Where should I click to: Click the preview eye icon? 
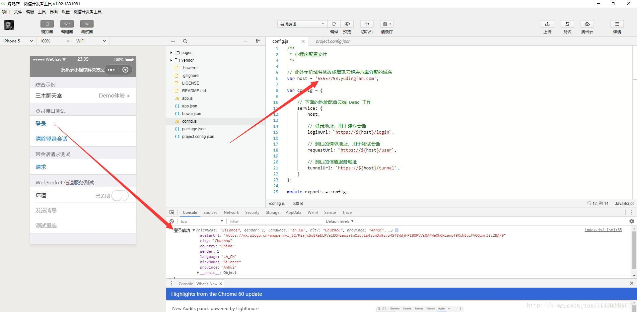347,24
